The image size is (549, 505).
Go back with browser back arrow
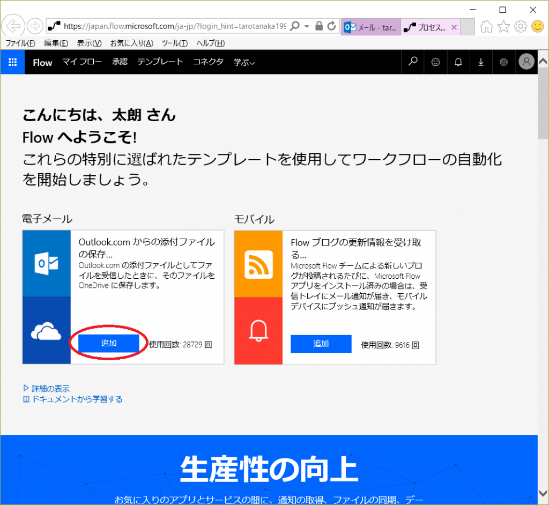pos(13,26)
